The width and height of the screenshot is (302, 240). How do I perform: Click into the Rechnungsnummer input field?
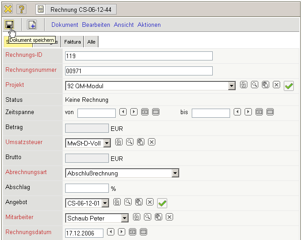(139, 71)
